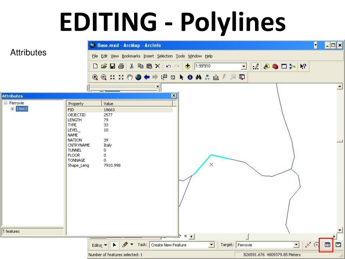Delete selected feature with X icon
Image resolution: width=345 pixels, height=259 pixels.
pos(158,66)
